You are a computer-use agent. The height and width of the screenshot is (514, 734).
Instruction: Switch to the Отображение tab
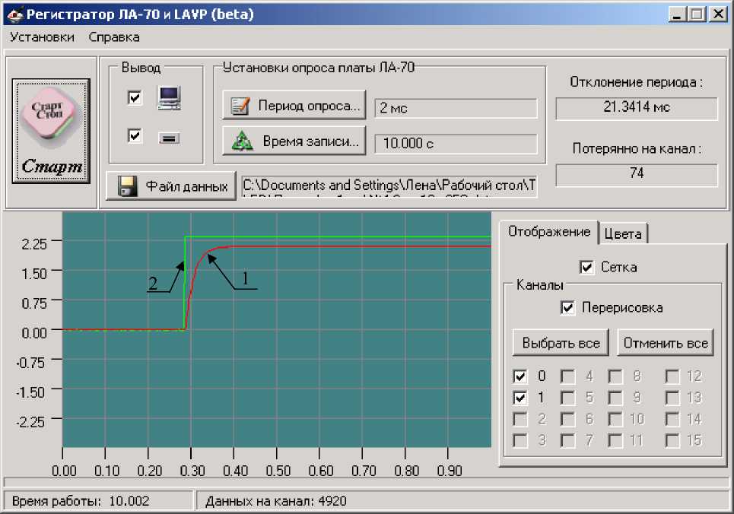click(x=548, y=232)
